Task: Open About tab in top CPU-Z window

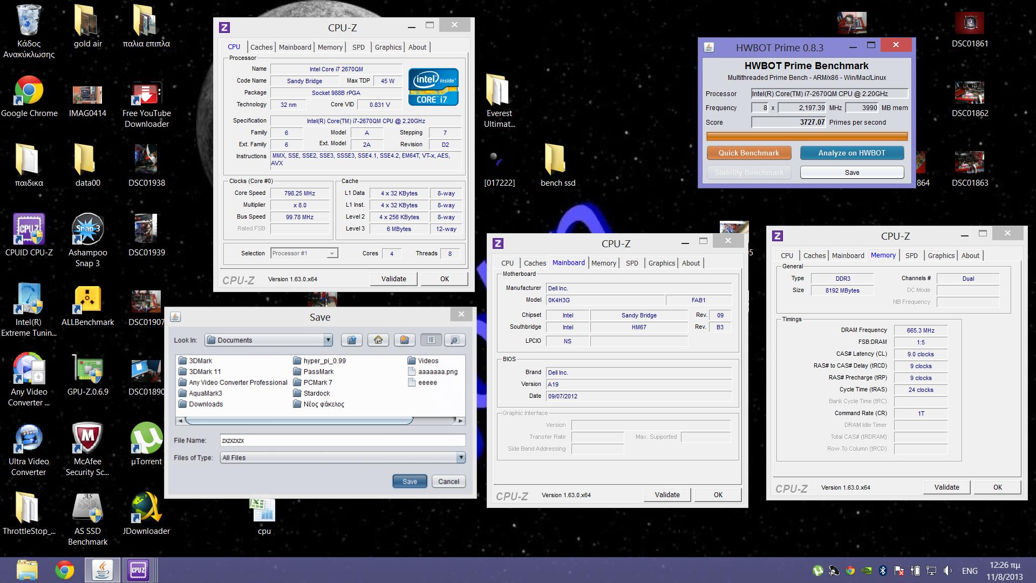Action: 417,47
